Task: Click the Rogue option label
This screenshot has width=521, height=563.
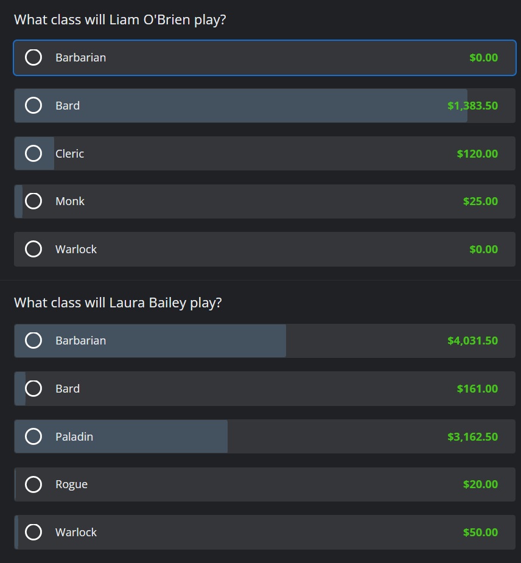Action: pos(71,484)
